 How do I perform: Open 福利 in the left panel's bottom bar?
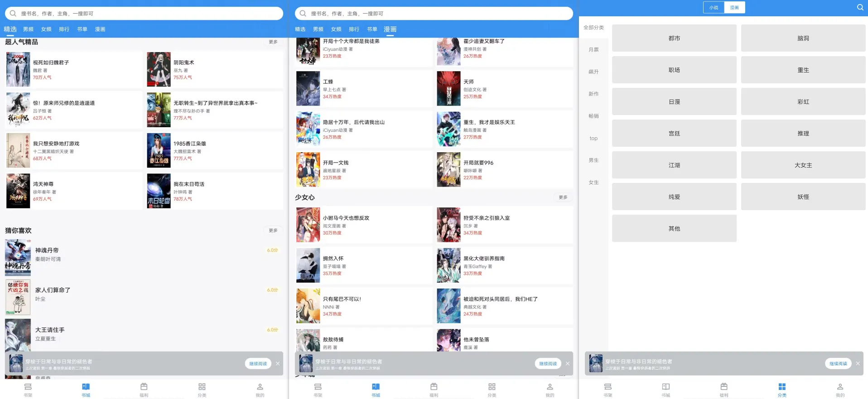[144, 389]
